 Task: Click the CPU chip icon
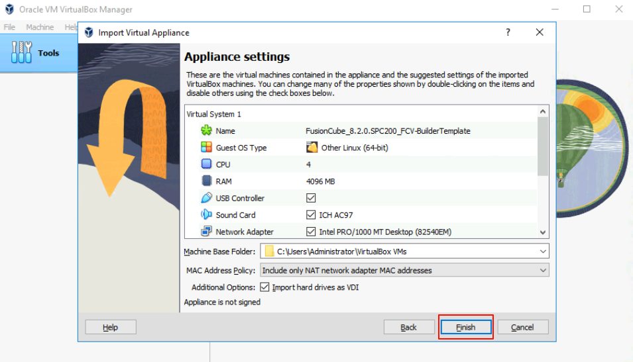(x=205, y=164)
